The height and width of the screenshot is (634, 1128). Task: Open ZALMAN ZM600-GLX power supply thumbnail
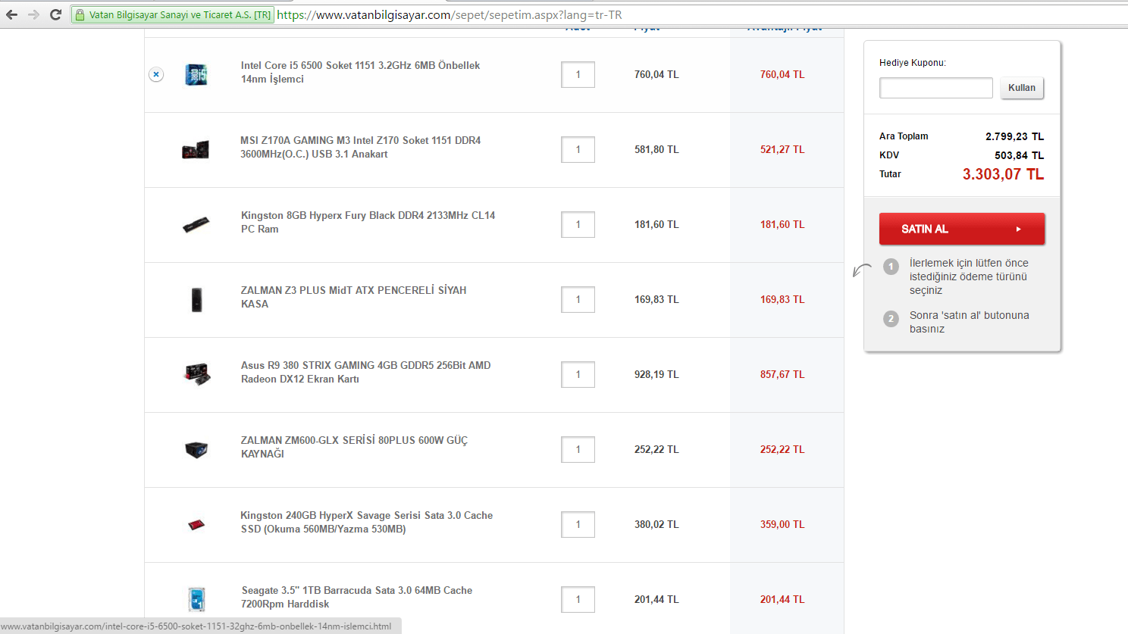tap(196, 449)
